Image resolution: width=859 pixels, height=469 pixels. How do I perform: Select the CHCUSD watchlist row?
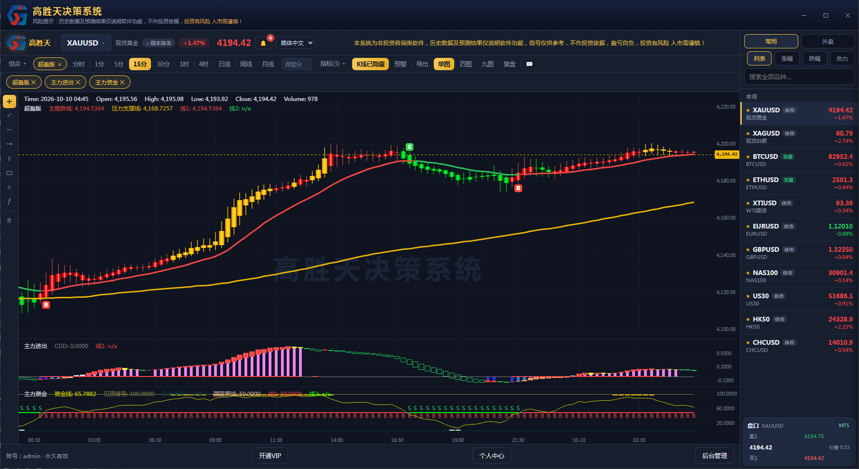click(x=799, y=346)
